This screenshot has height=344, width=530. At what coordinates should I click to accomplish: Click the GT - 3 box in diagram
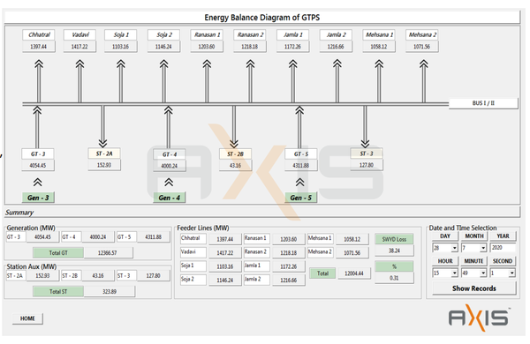pyautogui.click(x=38, y=154)
